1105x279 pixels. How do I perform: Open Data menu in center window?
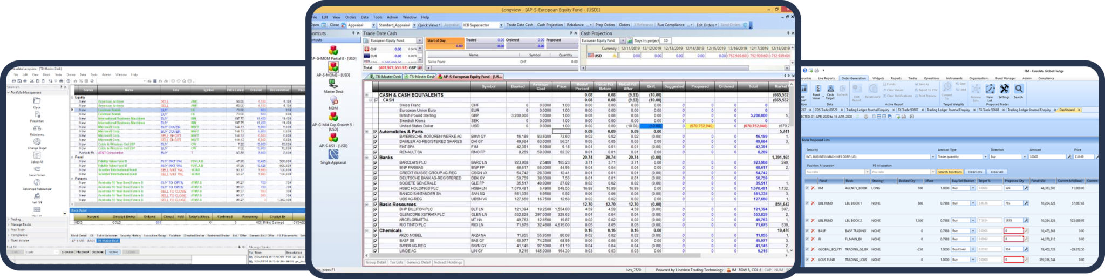coord(365,17)
